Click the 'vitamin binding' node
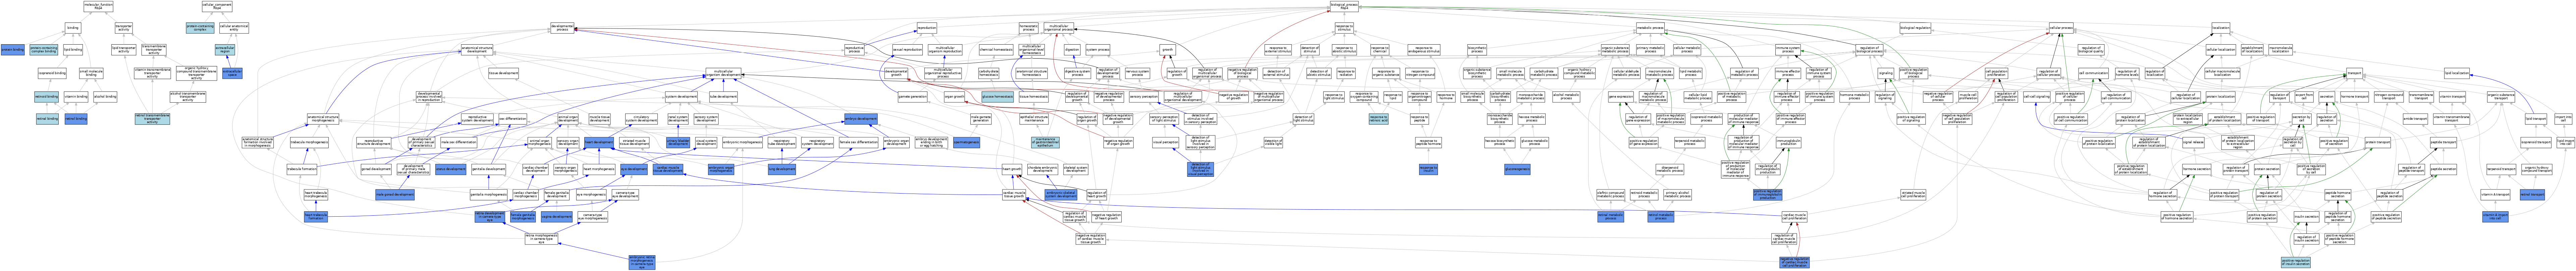2576x271 pixels. pos(76,97)
